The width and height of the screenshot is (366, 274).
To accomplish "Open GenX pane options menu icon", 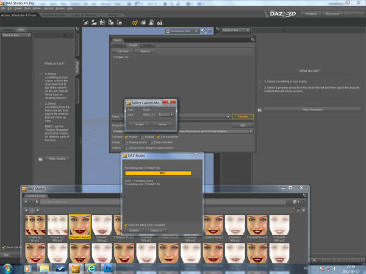I will pyautogui.click(x=253, y=40).
